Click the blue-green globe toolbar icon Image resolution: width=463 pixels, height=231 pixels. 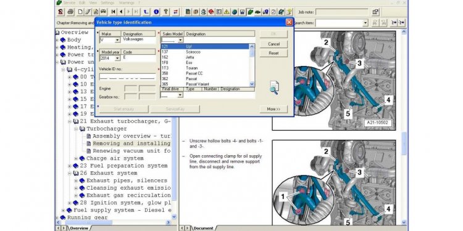point(235,12)
